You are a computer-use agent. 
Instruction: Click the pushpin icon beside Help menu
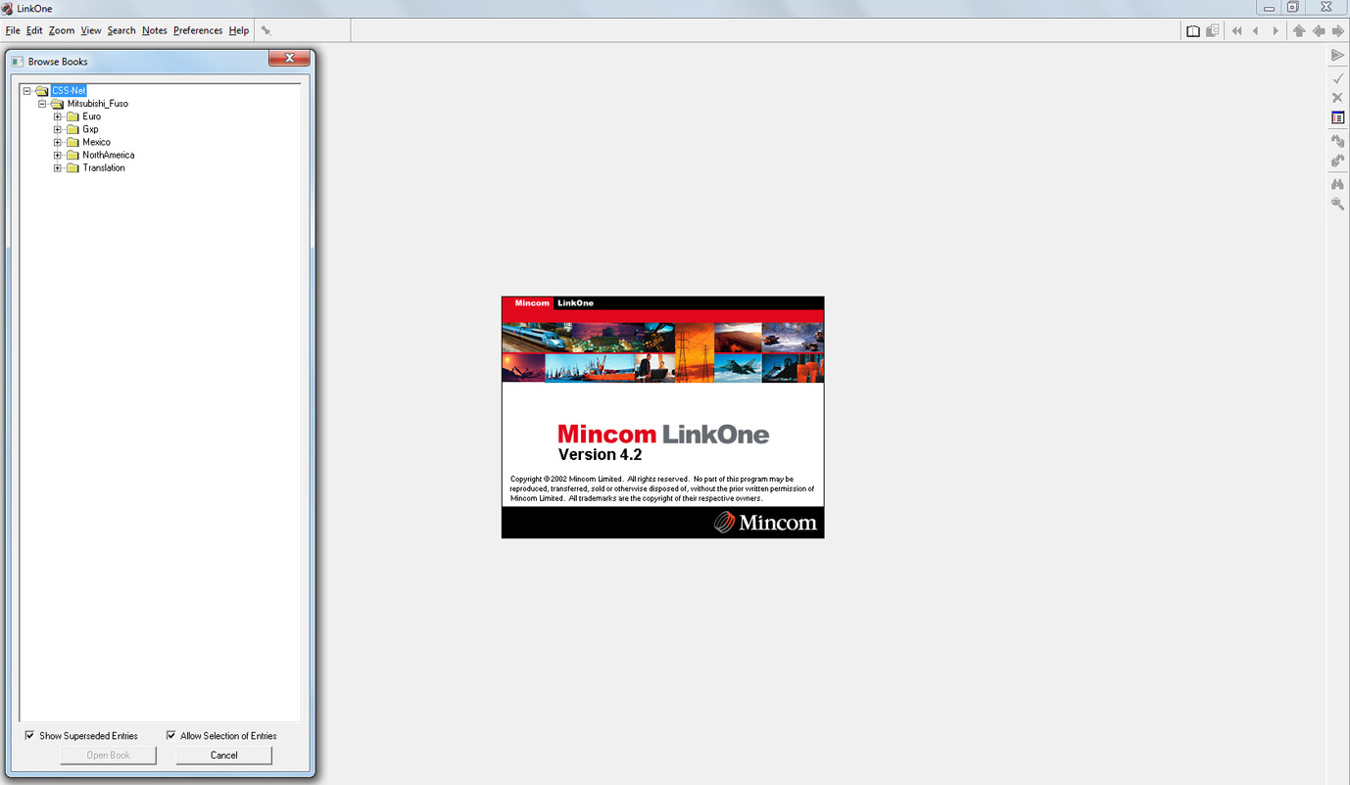pyautogui.click(x=265, y=31)
